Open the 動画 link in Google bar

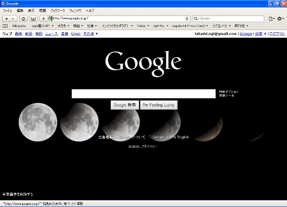pyautogui.click(x=29, y=34)
